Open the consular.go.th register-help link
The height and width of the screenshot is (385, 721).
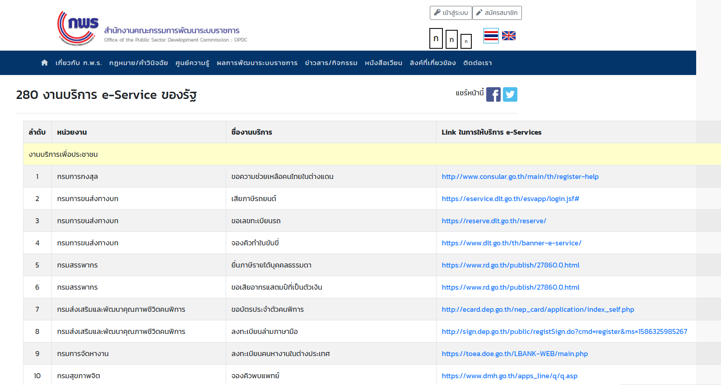pyautogui.click(x=520, y=177)
